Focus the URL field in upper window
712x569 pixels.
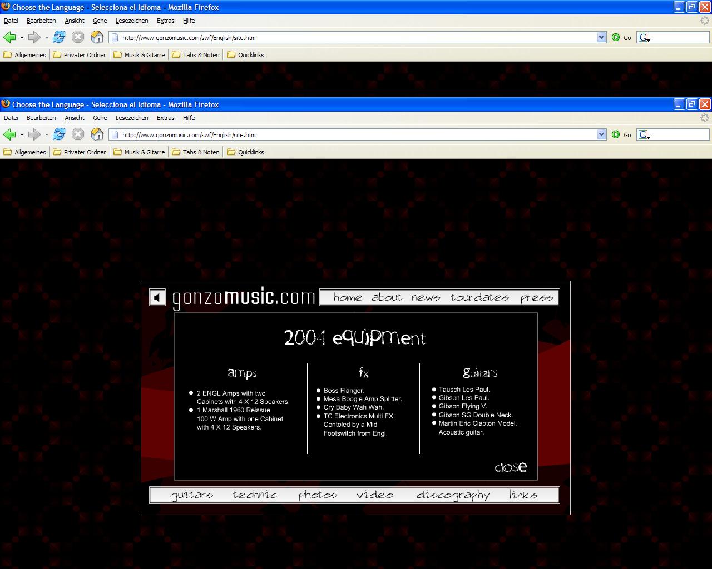(358, 37)
